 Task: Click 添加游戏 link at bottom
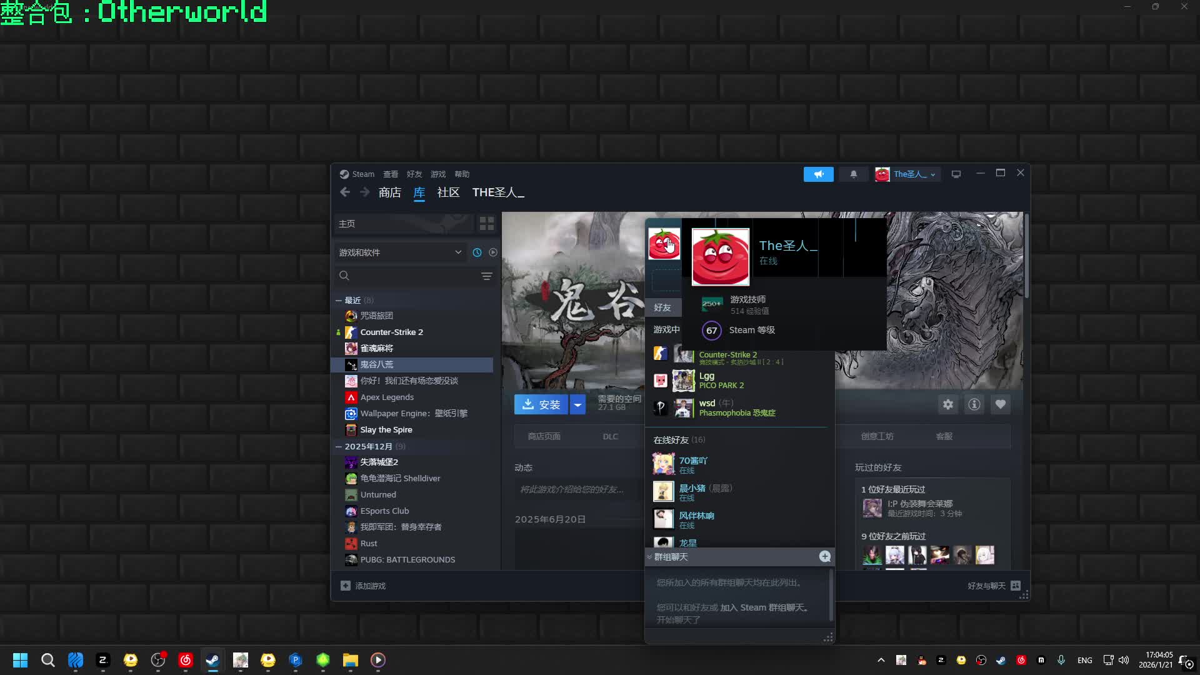tap(369, 586)
